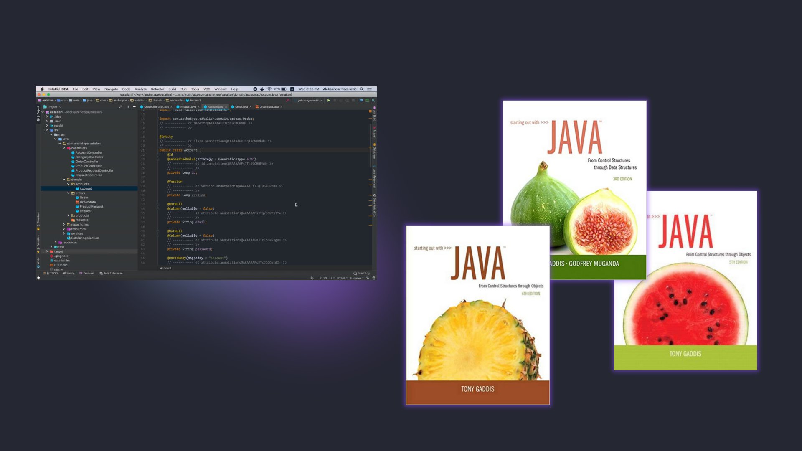The image size is (802, 451).
Task: Open OrderController in project tree
Action: (x=87, y=162)
